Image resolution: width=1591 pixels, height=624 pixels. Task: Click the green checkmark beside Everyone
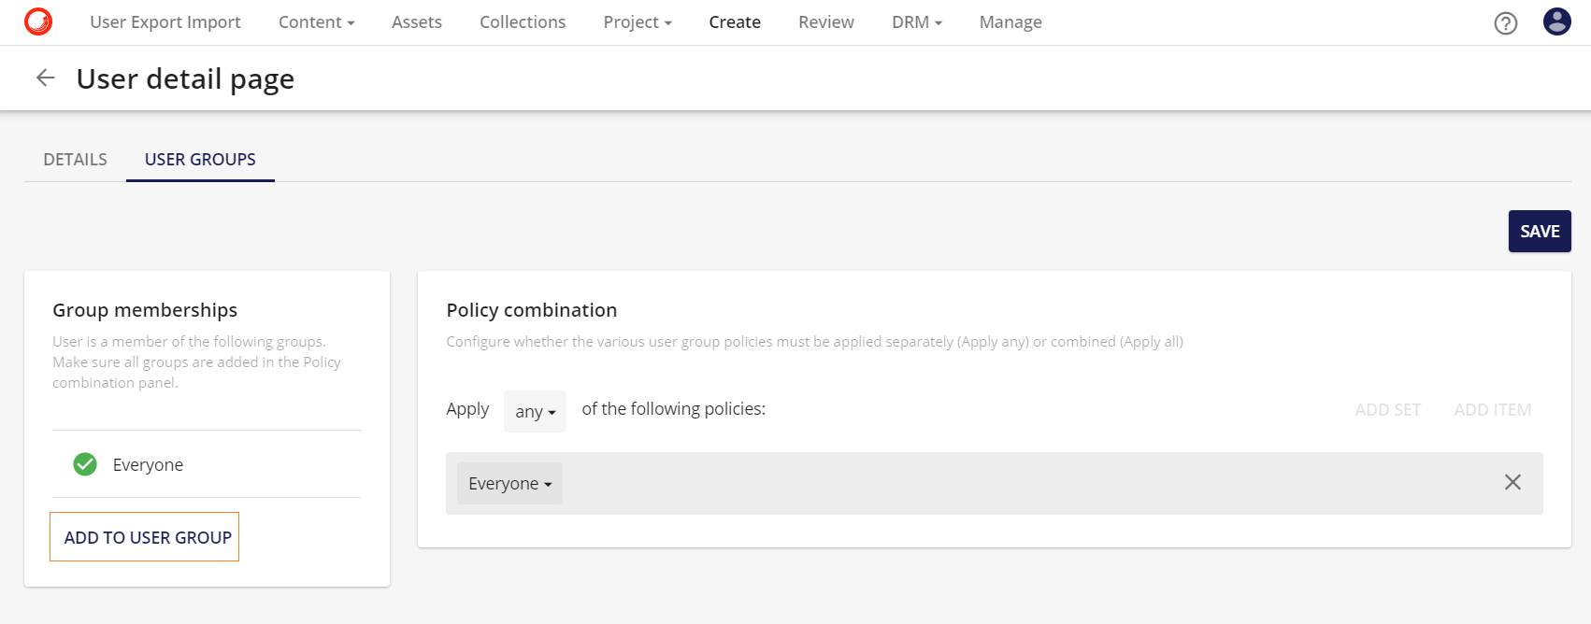pyautogui.click(x=85, y=464)
